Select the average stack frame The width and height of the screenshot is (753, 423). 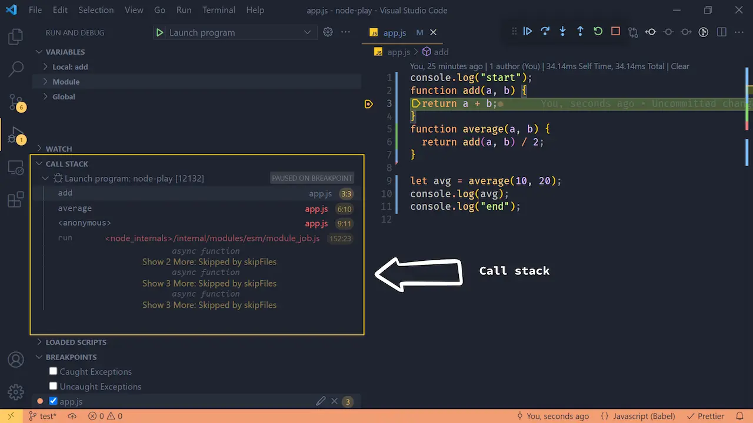[x=198, y=209]
